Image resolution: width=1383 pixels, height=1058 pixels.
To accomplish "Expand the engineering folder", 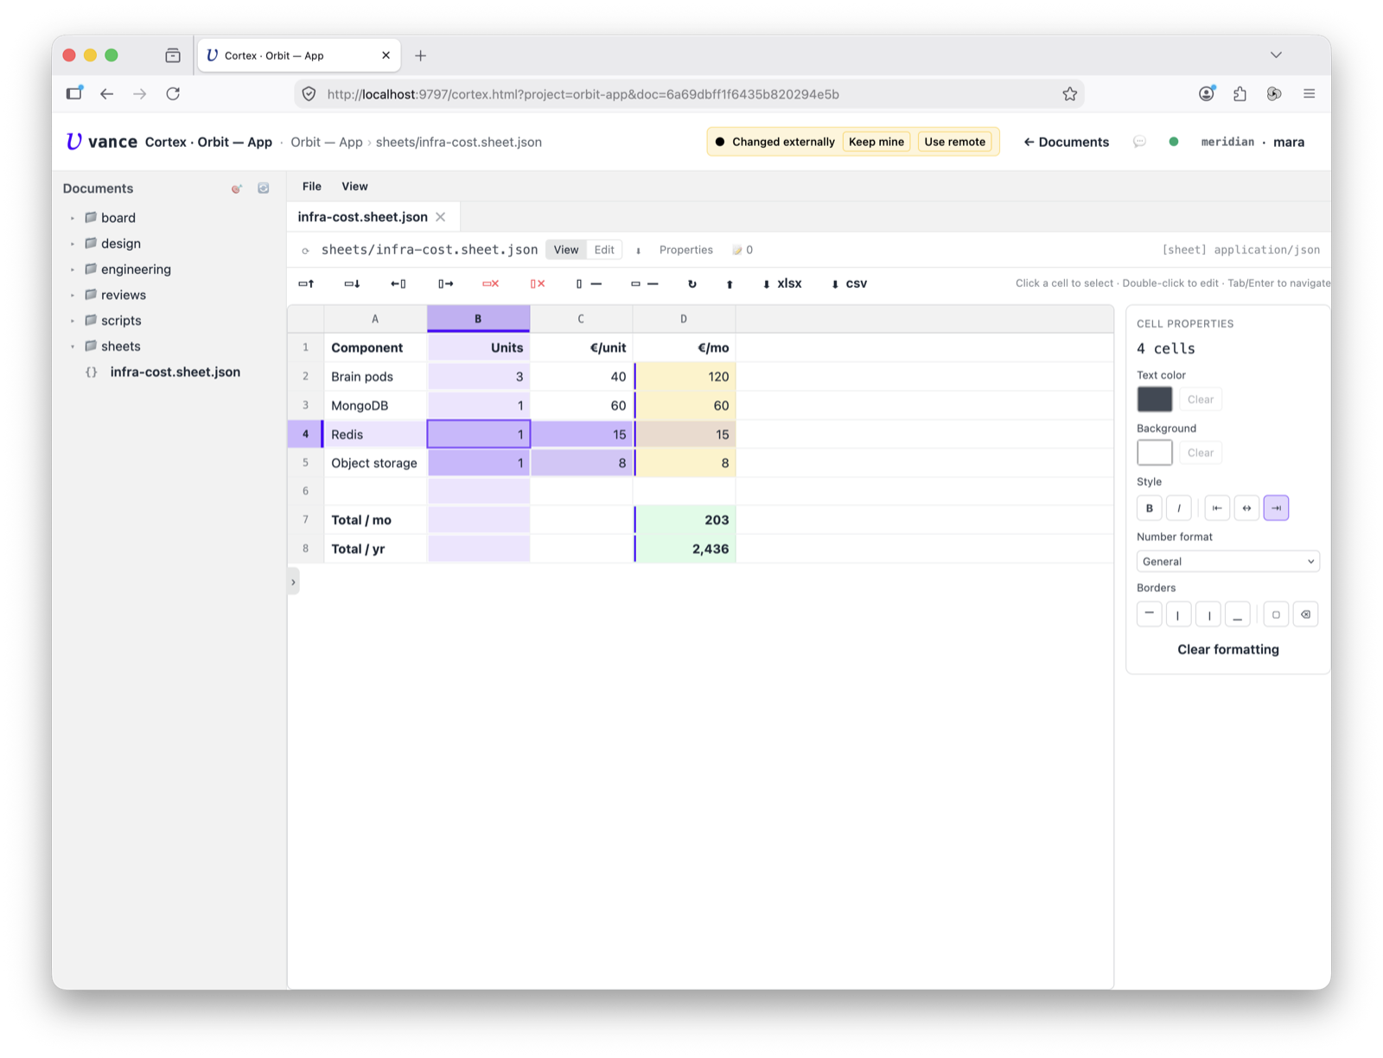I will click(x=73, y=270).
